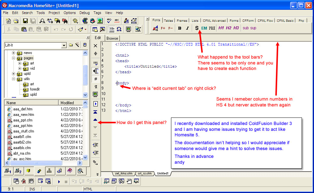Toggle hidden characters with the paragraph mark button
The image size is (314, 193).
point(95,87)
